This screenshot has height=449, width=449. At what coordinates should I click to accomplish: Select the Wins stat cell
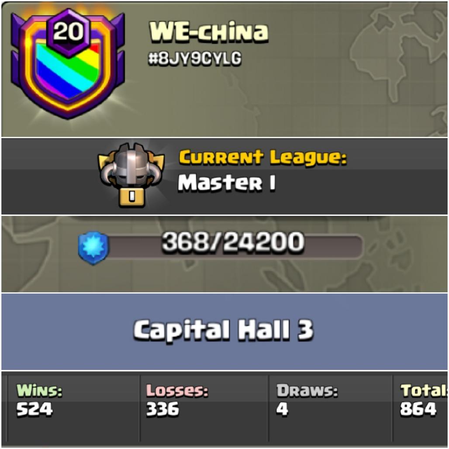pyautogui.click(x=73, y=409)
